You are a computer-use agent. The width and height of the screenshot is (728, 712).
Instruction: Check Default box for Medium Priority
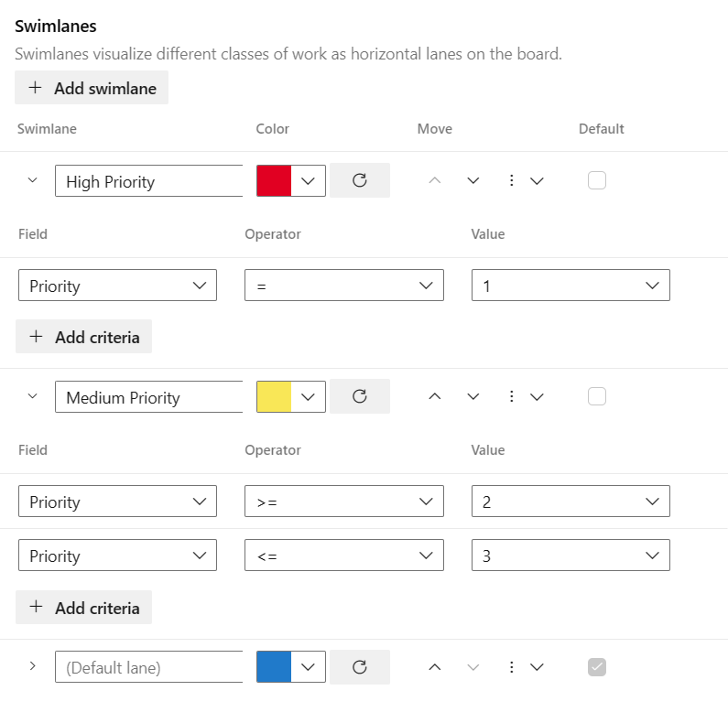pyautogui.click(x=597, y=396)
